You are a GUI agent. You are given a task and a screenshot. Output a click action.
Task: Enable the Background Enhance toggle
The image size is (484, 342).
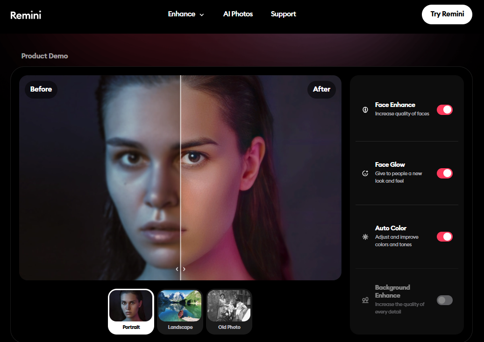pos(444,300)
